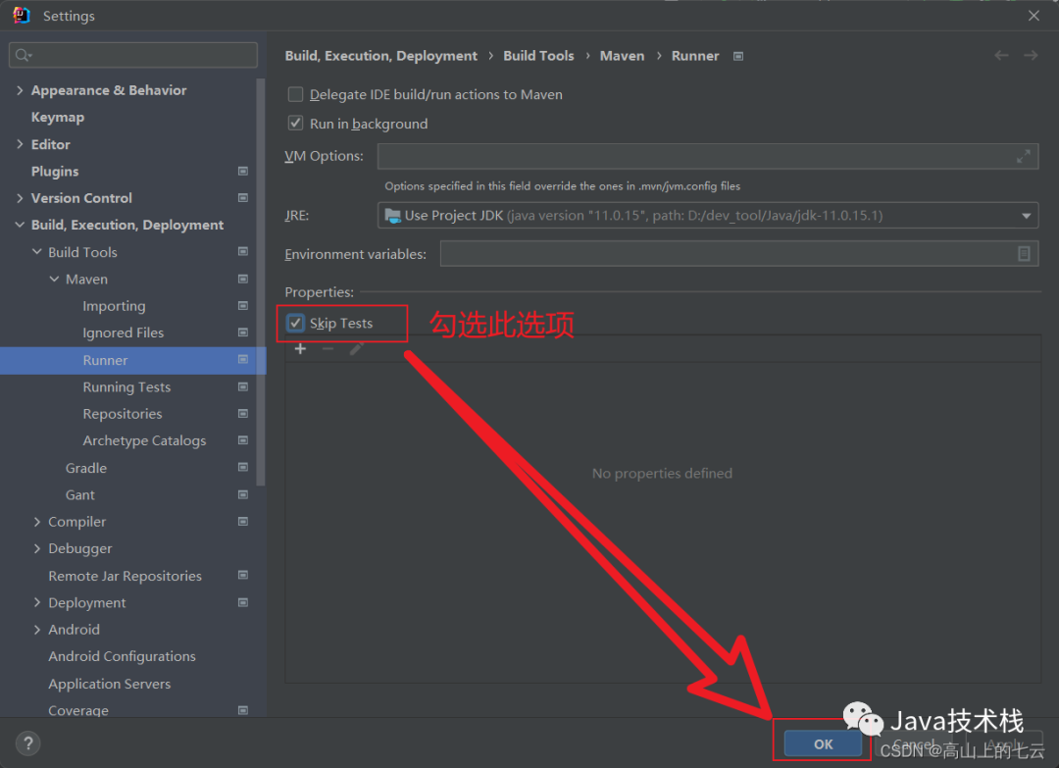
Task: Collapse the Maven node
Action: tap(54, 279)
